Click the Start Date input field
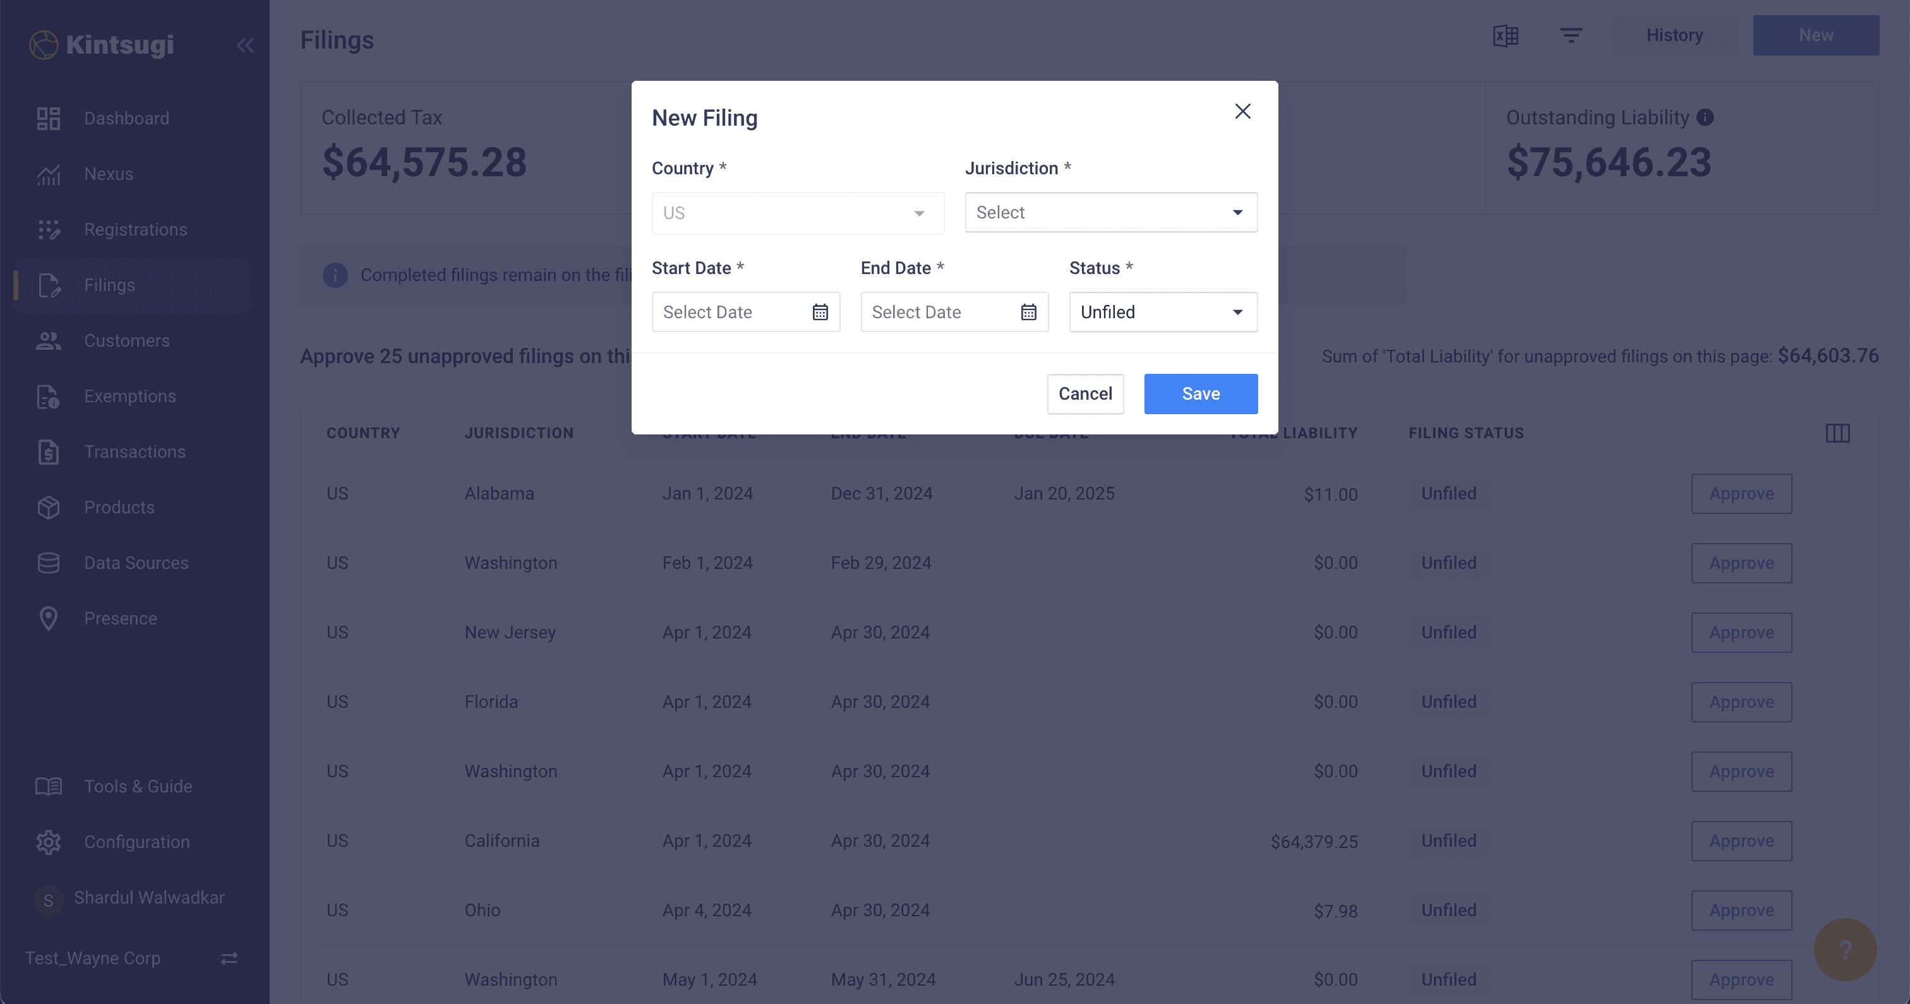Screen dimensions: 1910x1004 730,312
